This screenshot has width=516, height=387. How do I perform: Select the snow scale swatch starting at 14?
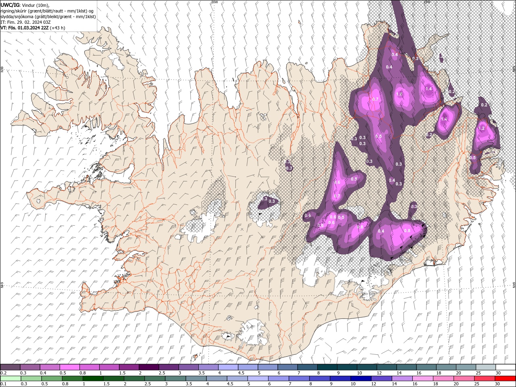pyautogui.click(x=406, y=367)
